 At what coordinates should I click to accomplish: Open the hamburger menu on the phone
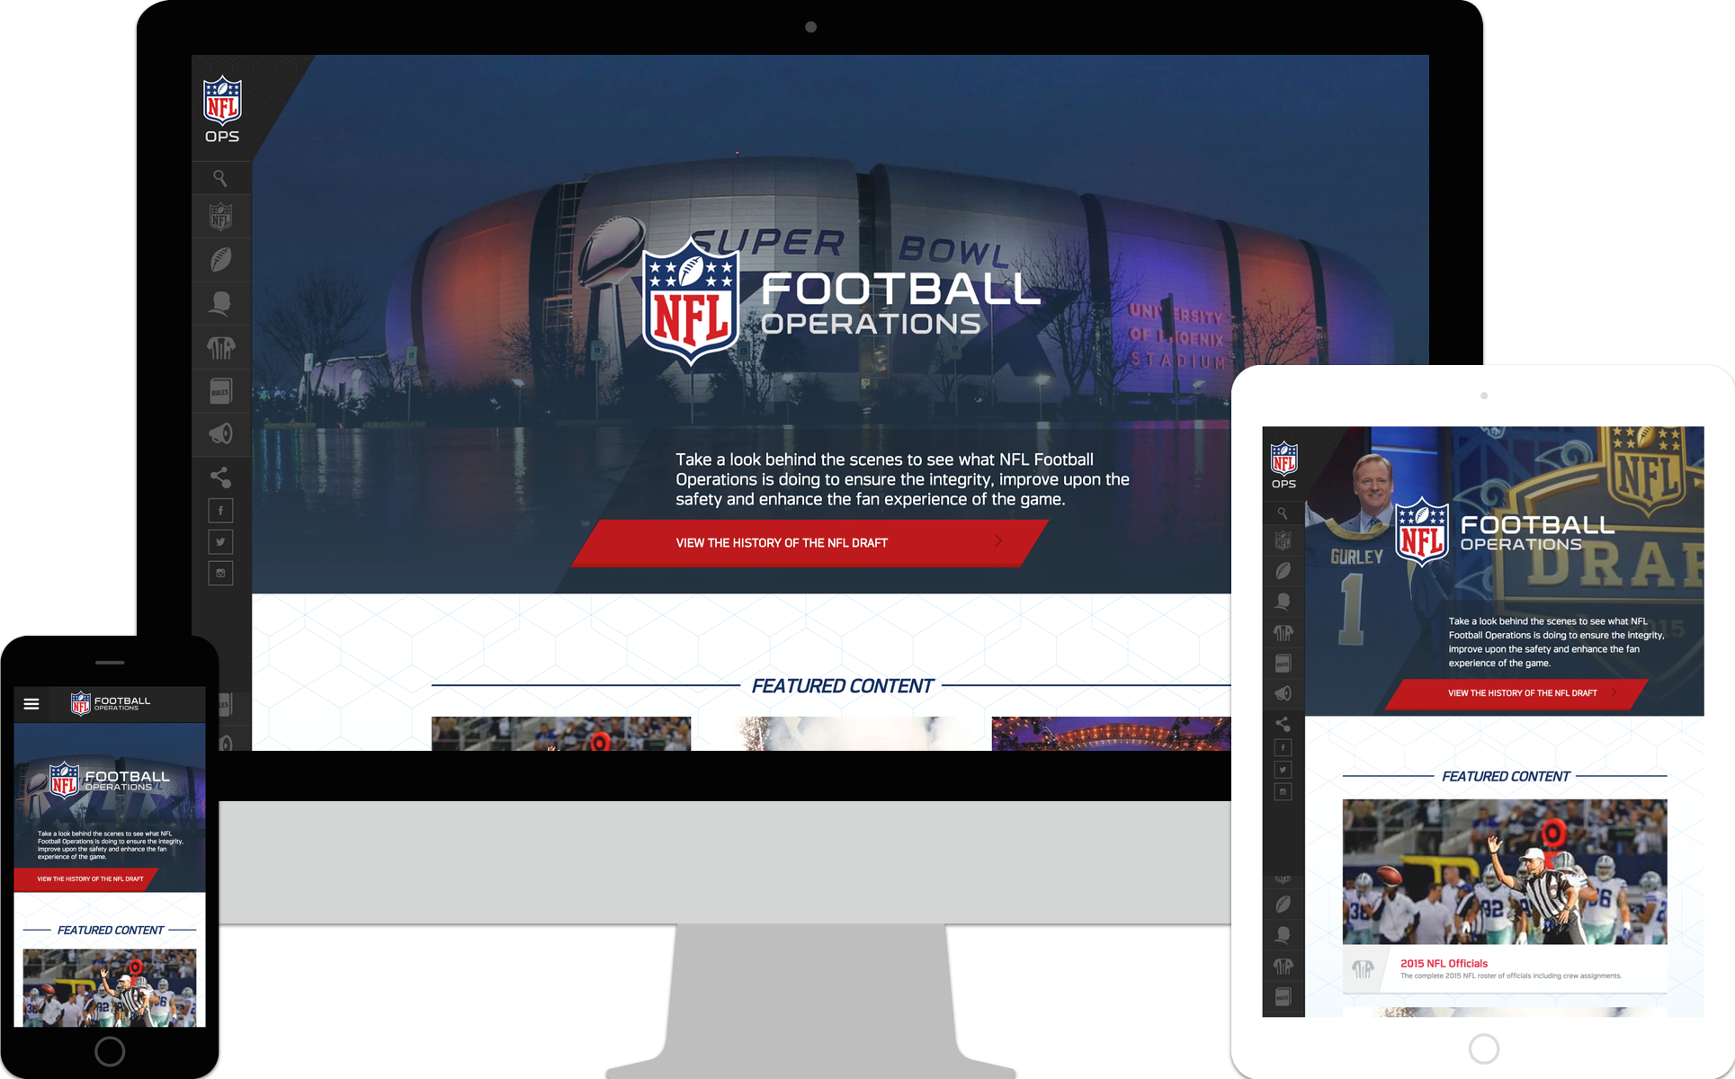tap(31, 704)
